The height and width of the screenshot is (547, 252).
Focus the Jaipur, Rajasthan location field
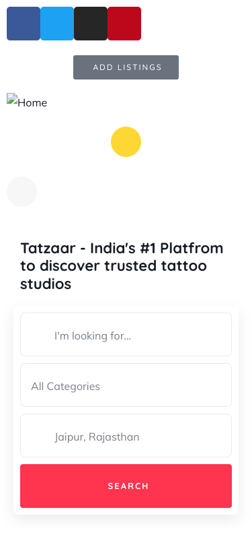(x=126, y=435)
